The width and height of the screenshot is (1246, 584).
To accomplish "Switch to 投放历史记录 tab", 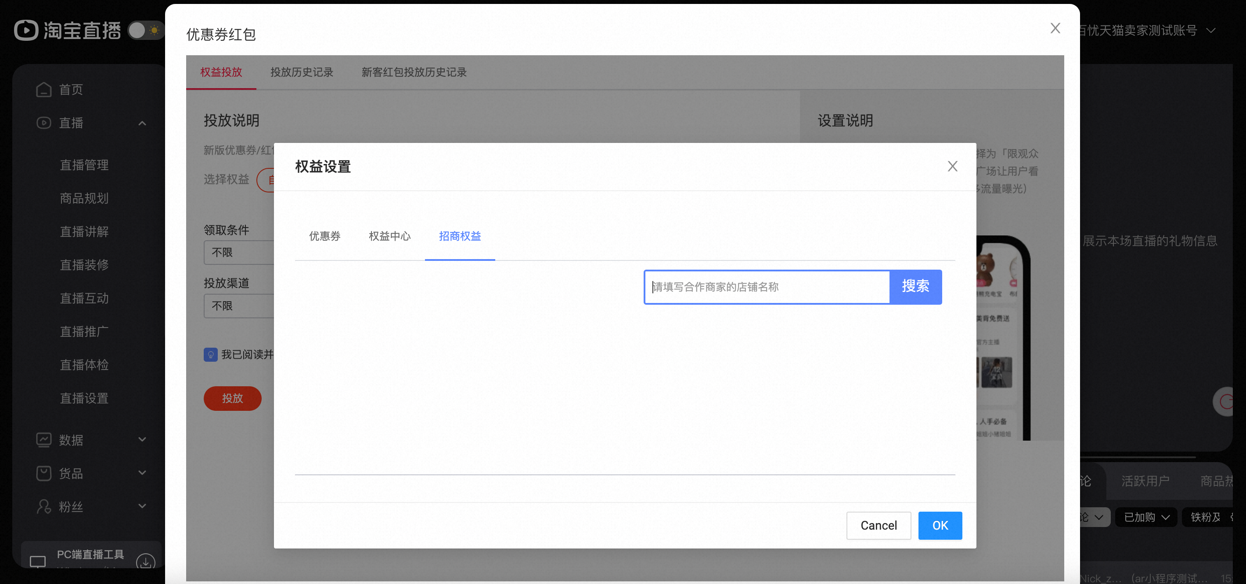I will [302, 72].
